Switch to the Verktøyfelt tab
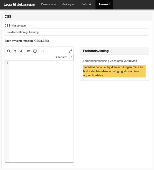 pyautogui.click(x=68, y=4)
